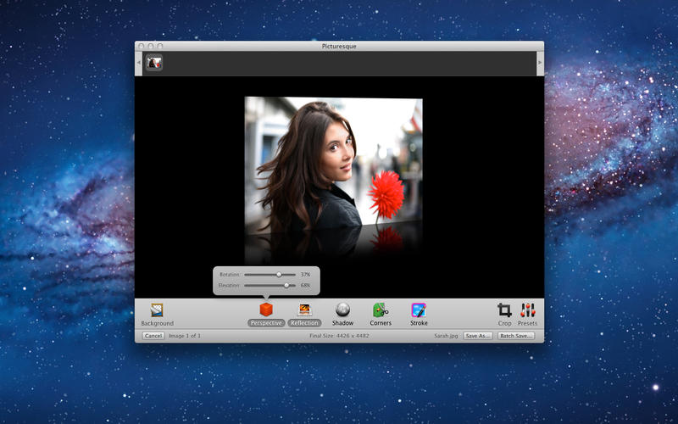The image size is (678, 424).
Task: Toggle the Perspective label pill
Action: tap(266, 323)
